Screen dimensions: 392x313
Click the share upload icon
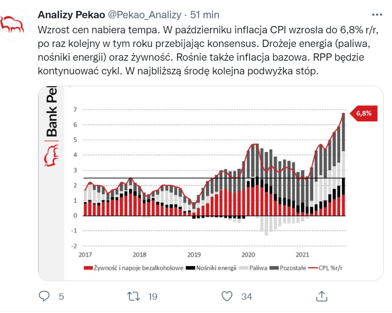322,297
